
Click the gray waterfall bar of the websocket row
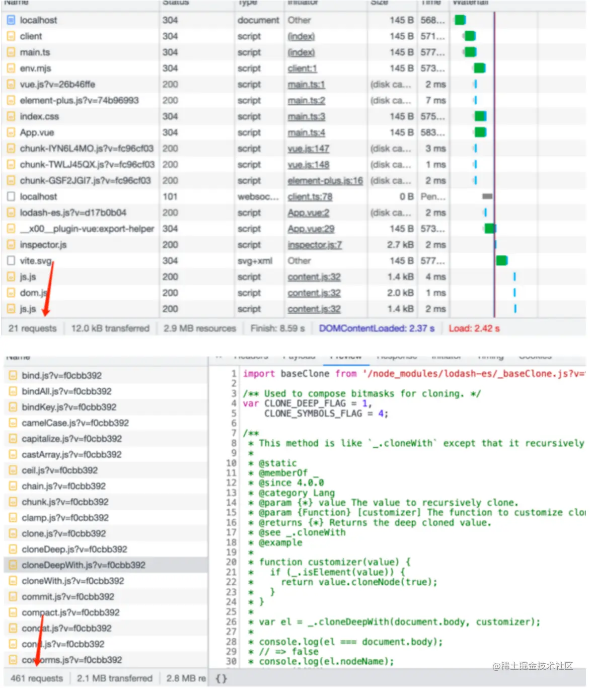[487, 196]
